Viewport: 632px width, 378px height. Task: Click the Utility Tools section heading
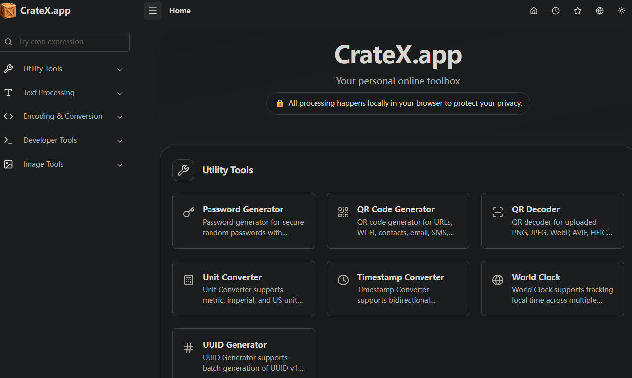pos(227,170)
